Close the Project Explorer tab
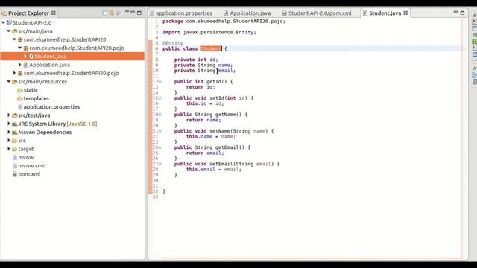The height and width of the screenshot is (268, 477). tap(54, 13)
